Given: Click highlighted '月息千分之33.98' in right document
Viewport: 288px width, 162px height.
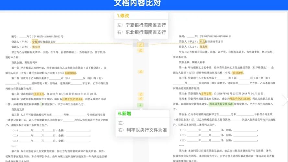Looking at the screenshot, I should click(x=240, y=99).
